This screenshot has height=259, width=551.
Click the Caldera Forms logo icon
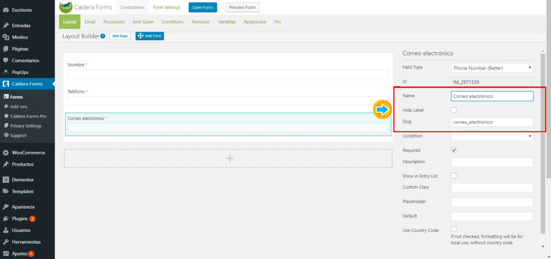click(x=66, y=7)
